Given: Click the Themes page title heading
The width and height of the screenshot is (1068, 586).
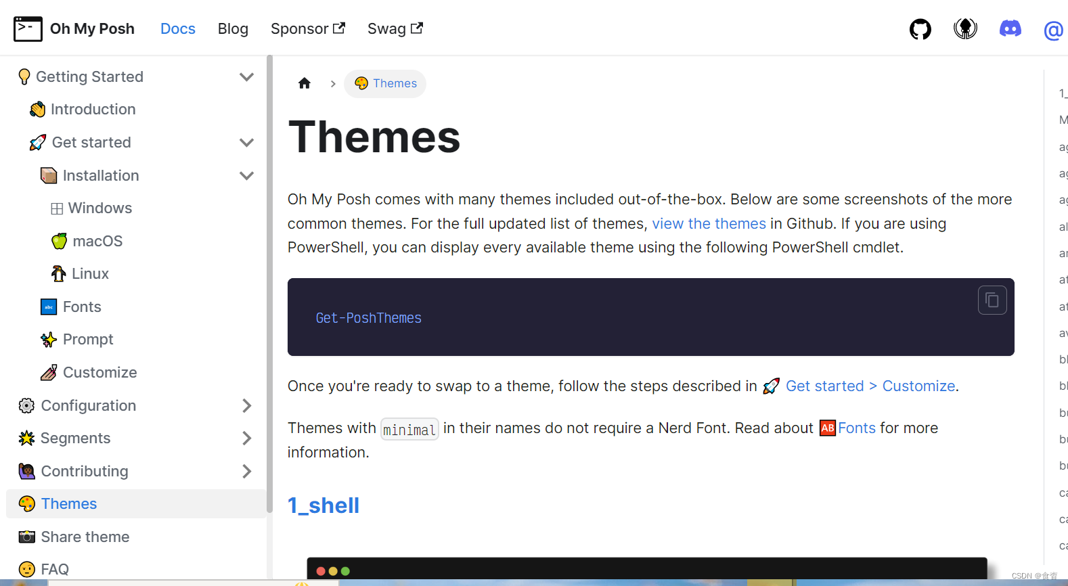Looking at the screenshot, I should coord(374,137).
